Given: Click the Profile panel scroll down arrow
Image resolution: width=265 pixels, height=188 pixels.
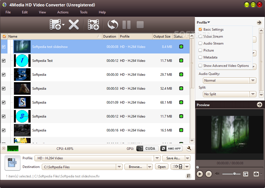Looking at the screenshot, I should tap(261, 95).
